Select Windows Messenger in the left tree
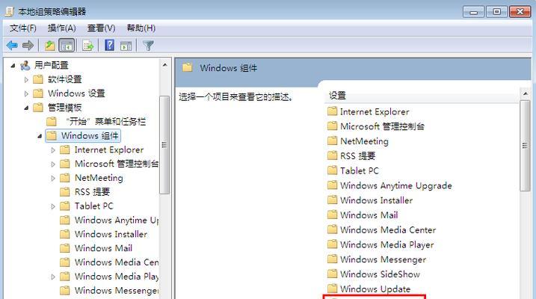 click(116, 291)
